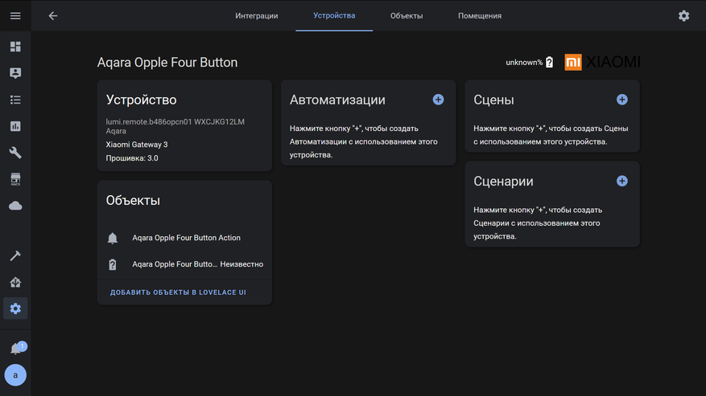Image resolution: width=706 pixels, height=396 pixels.
Task: Click battery icon next to unknown%
Action: coord(549,63)
